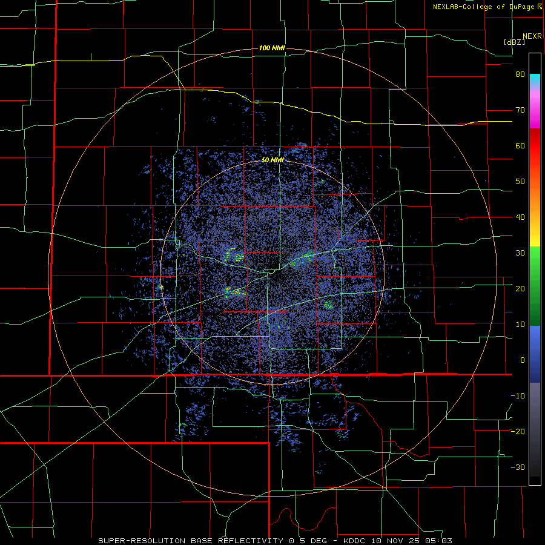The width and height of the screenshot is (545, 545).
Task: Click the 80 value on dBZ scale
Action: pos(520,74)
